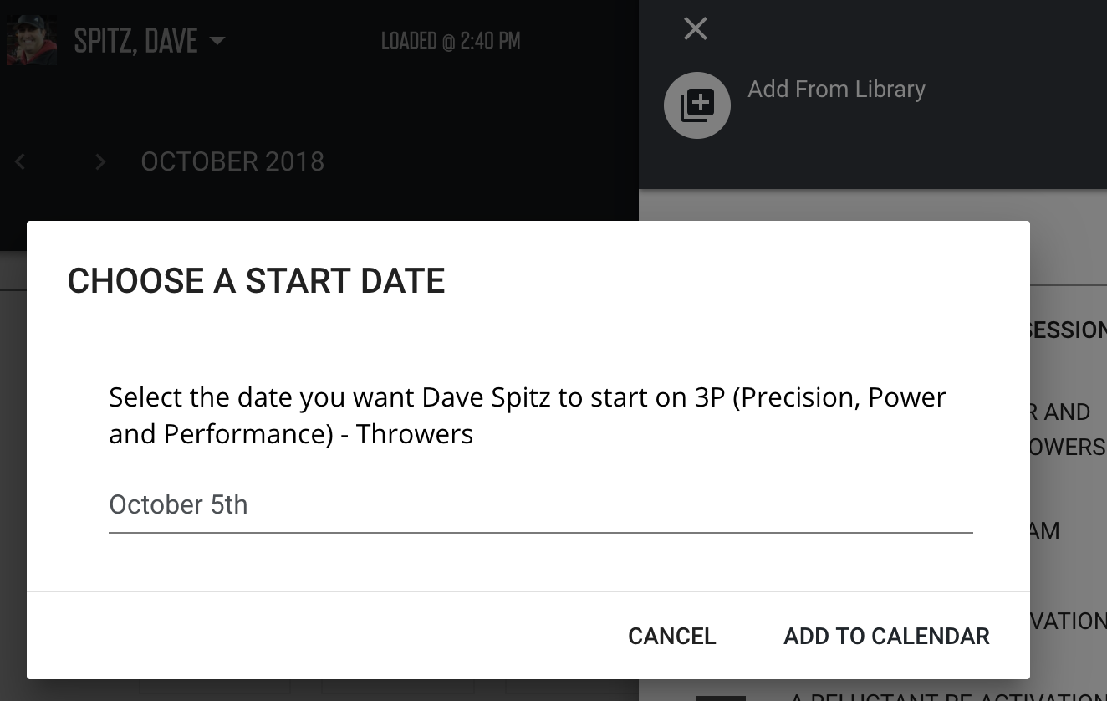This screenshot has height=701, width=1107.
Task: Click the start date description text
Action: (x=528, y=416)
